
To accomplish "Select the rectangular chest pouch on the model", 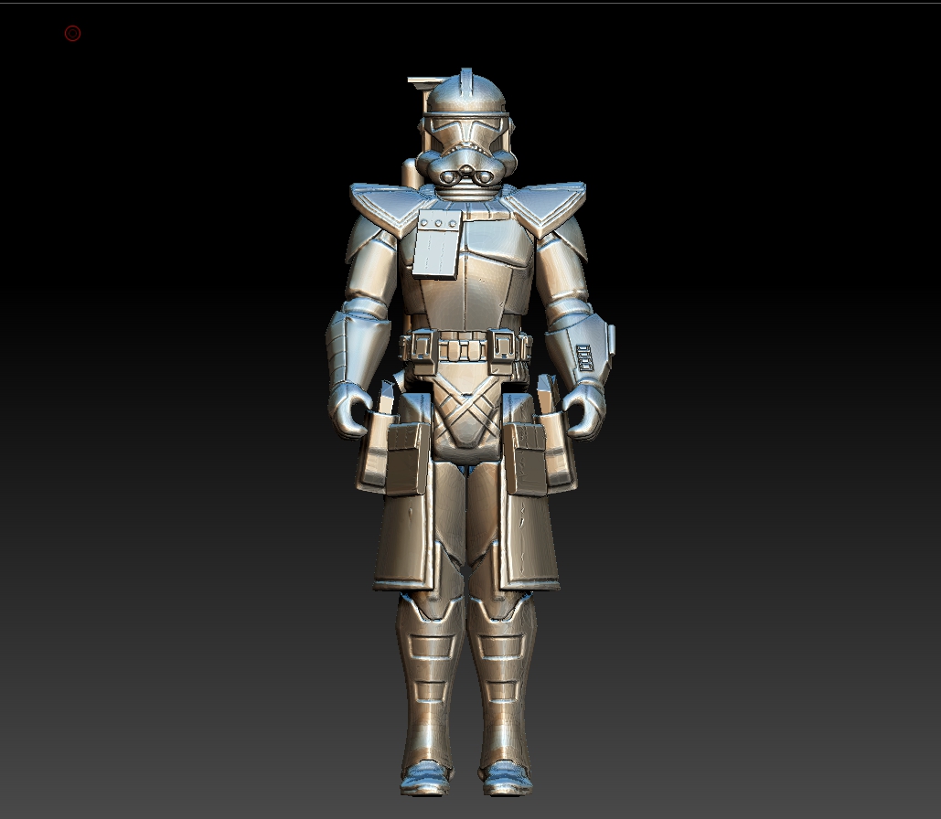I will click(x=437, y=244).
